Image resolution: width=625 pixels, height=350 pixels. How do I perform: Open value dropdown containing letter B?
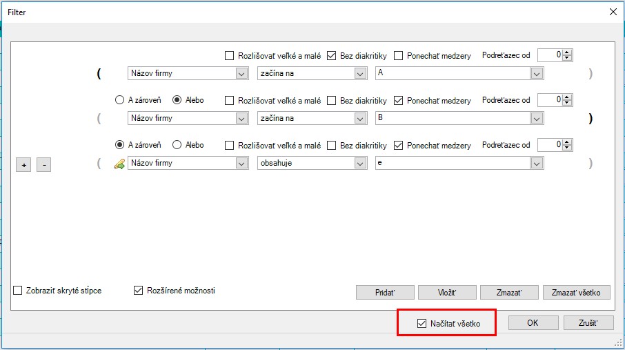coord(537,119)
